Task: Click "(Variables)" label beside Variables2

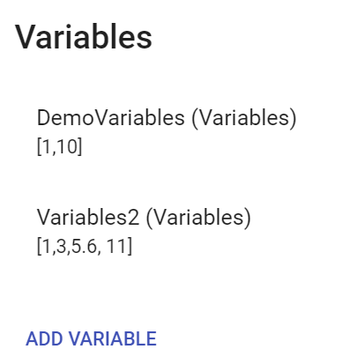Action: [x=198, y=218]
